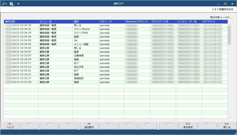The width and height of the screenshot is (237, 135).
Task: Select the timestamp cell /10/12 10:32:31
Action: (21, 74)
